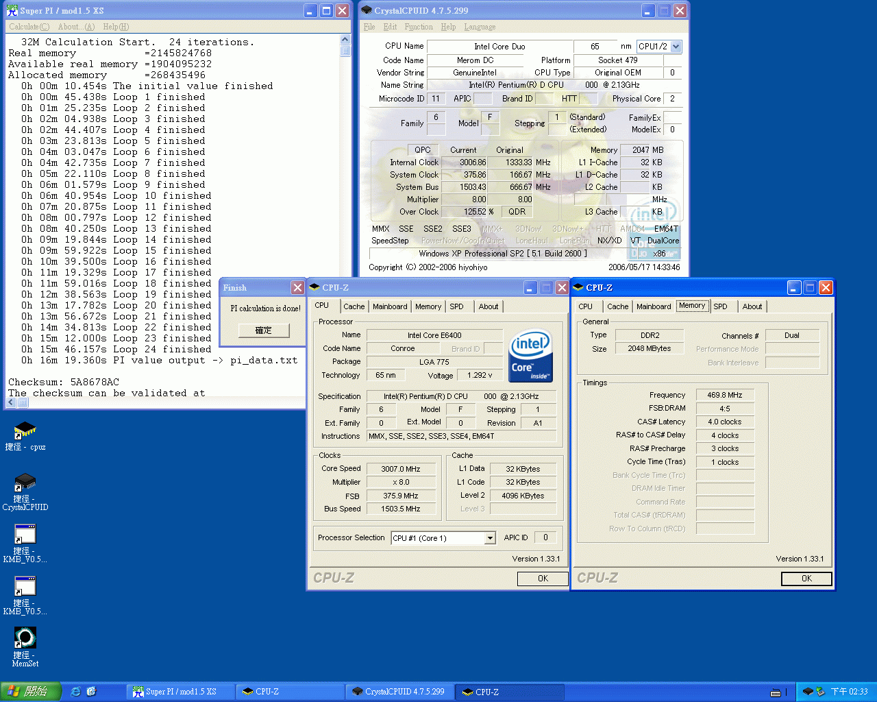The image size is (877, 702).
Task: Switch to About tab in right CPU-Z
Action: tap(752, 306)
